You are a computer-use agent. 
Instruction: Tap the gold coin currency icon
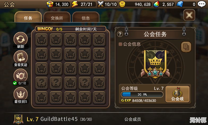[x=122, y=4]
